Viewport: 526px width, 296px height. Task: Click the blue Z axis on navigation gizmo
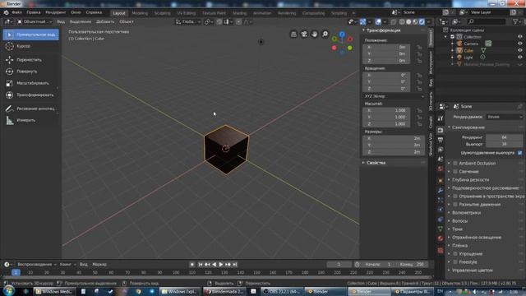coord(342,35)
